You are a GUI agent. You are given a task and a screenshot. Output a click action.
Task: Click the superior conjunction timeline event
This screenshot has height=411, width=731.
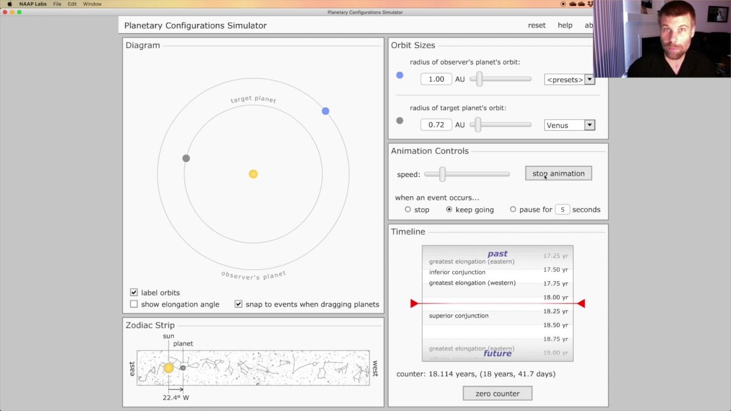[459, 316]
